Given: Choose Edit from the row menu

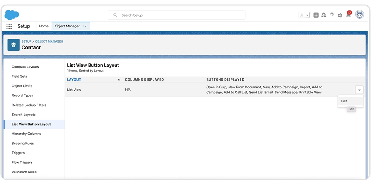Looking at the screenshot, I should click(344, 101).
